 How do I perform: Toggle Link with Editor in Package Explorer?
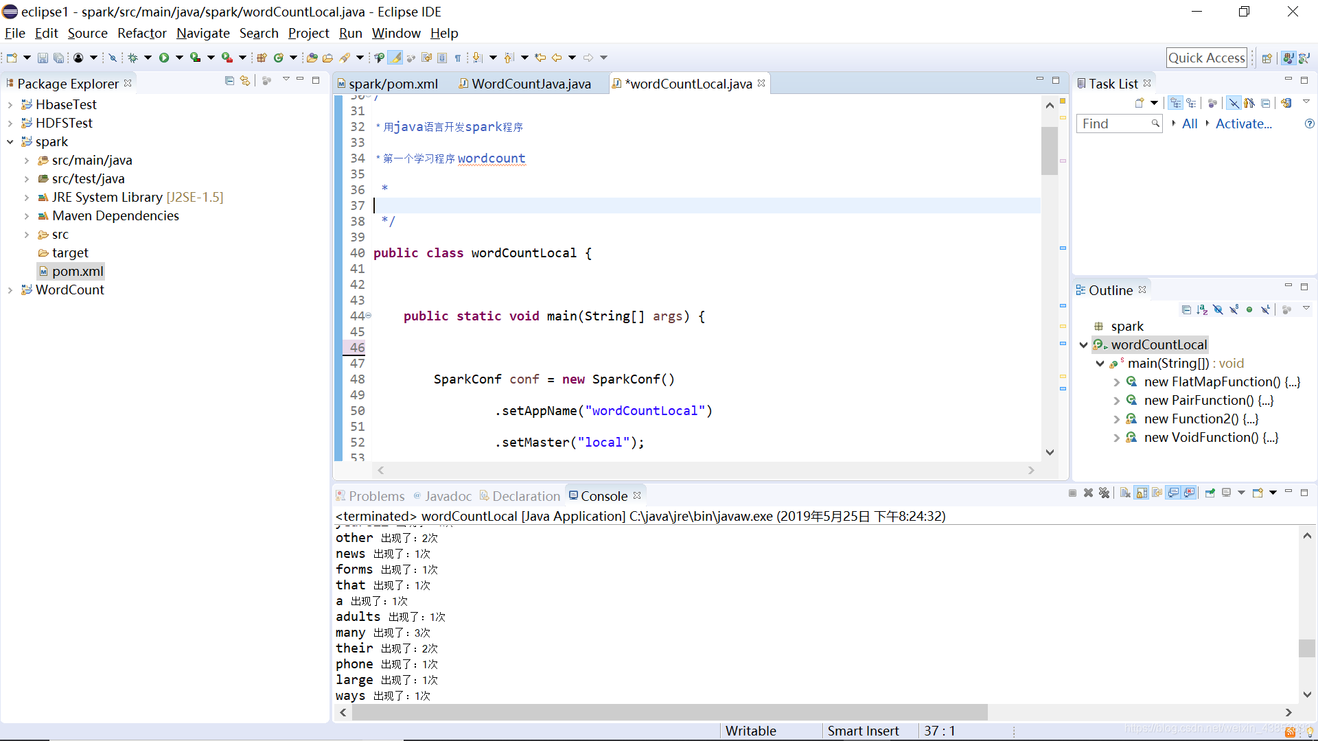[x=245, y=81]
